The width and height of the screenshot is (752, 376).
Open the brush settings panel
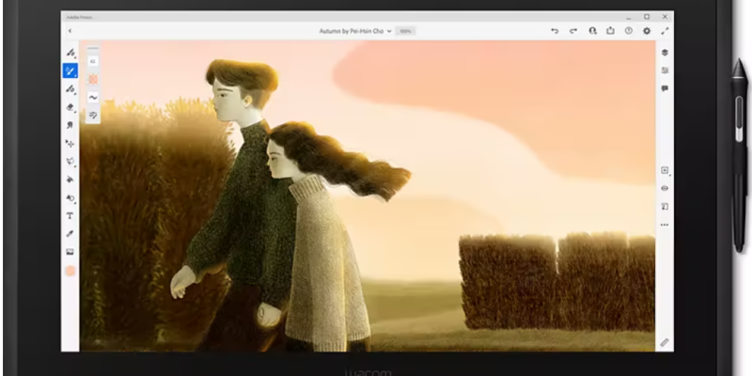(93, 115)
